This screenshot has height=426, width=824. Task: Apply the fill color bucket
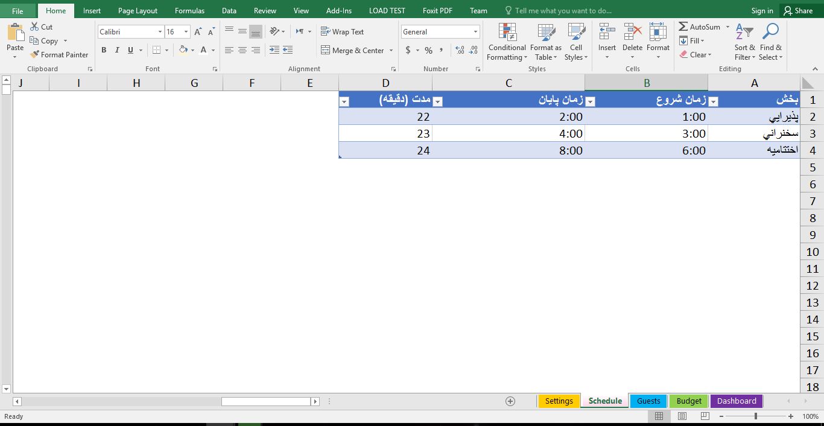pyautogui.click(x=183, y=50)
